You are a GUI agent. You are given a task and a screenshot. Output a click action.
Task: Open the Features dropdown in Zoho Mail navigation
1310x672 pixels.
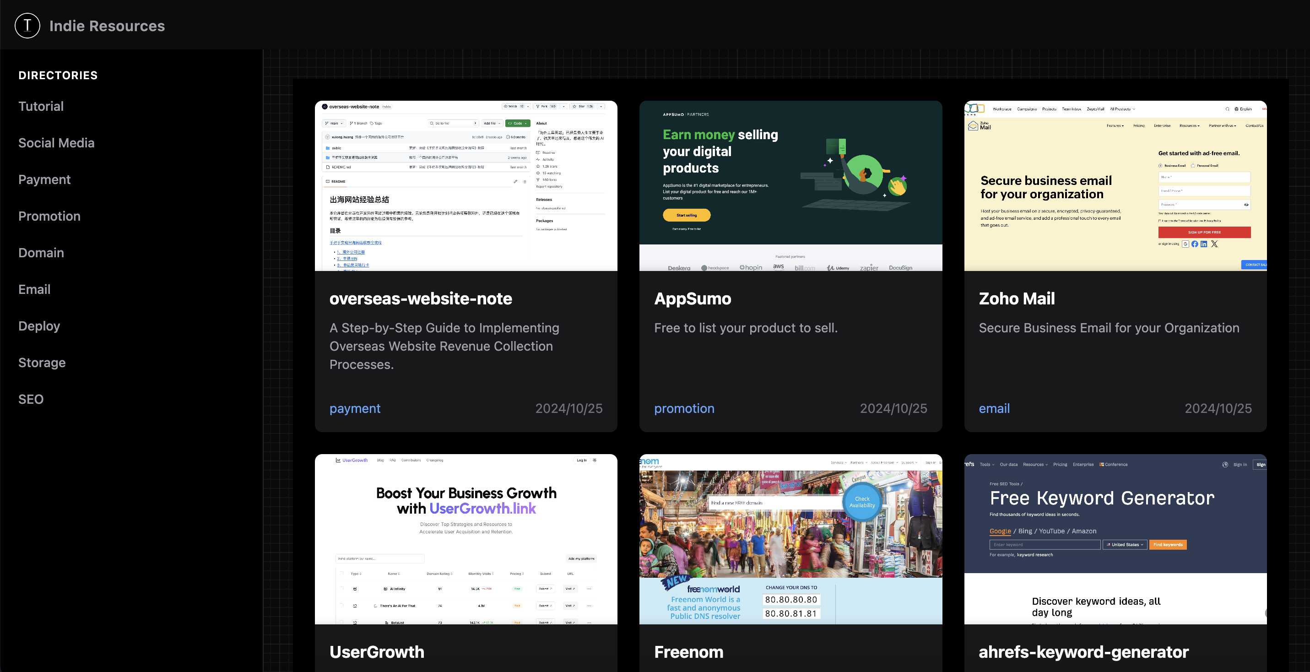pos(1115,125)
